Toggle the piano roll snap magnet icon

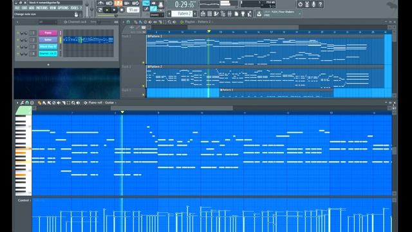click(27, 103)
